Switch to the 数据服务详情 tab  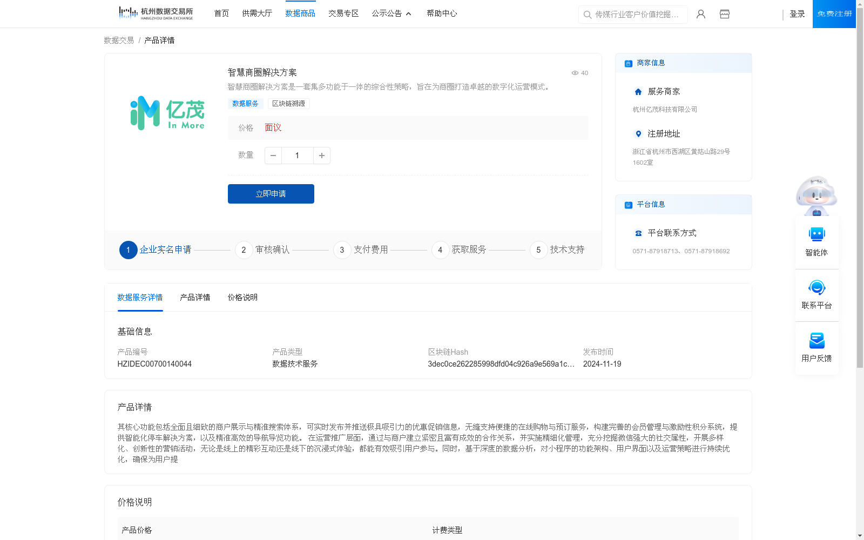coord(140,298)
